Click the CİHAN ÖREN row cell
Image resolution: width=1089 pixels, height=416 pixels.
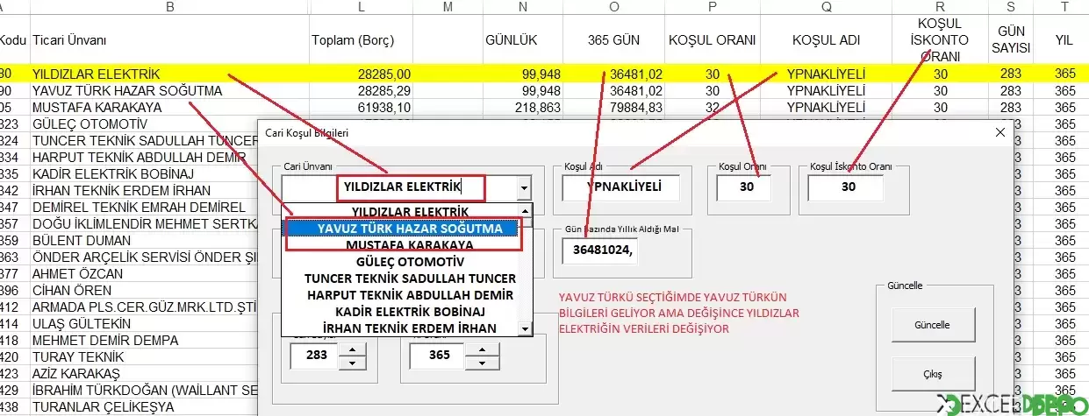[143, 290]
